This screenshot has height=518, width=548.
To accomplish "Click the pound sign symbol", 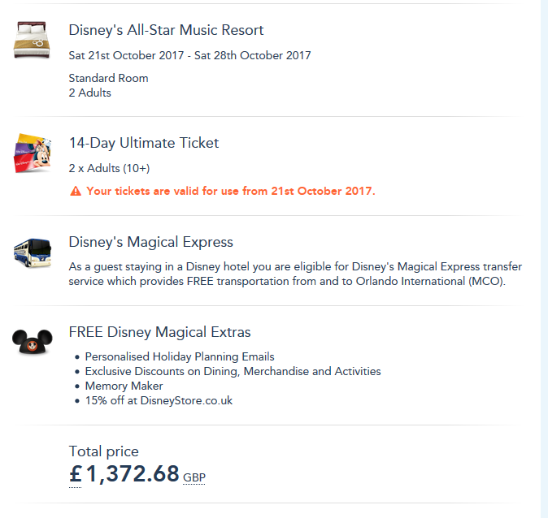I will tap(76, 474).
